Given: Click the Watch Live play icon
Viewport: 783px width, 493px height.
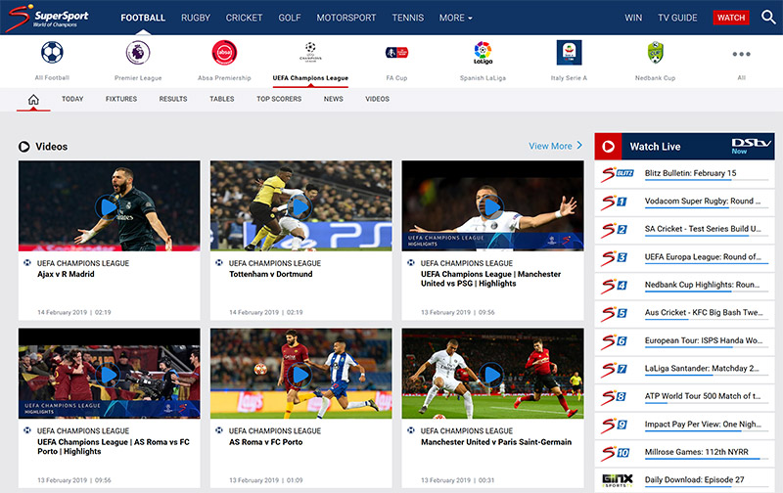Looking at the screenshot, I should [608, 147].
